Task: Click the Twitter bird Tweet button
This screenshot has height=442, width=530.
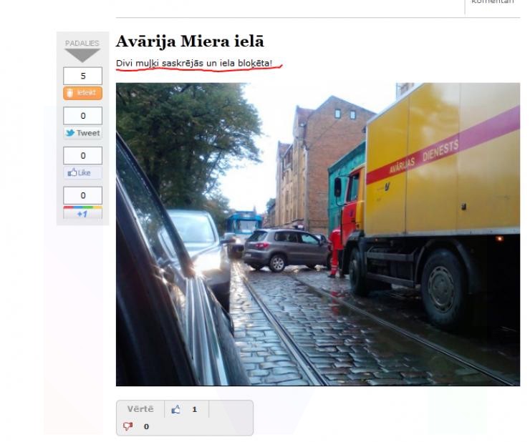Action: 83,133
